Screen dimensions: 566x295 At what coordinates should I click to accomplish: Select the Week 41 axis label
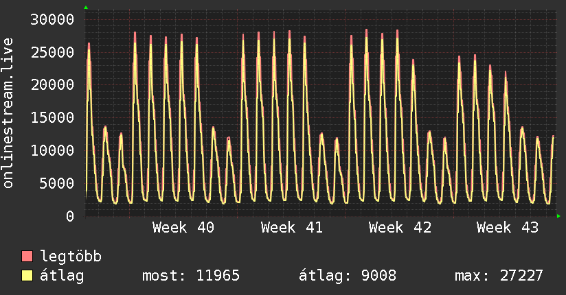[292, 228]
